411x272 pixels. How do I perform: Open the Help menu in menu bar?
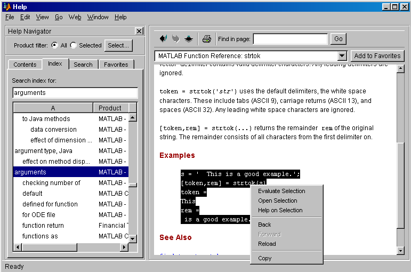tap(120, 17)
